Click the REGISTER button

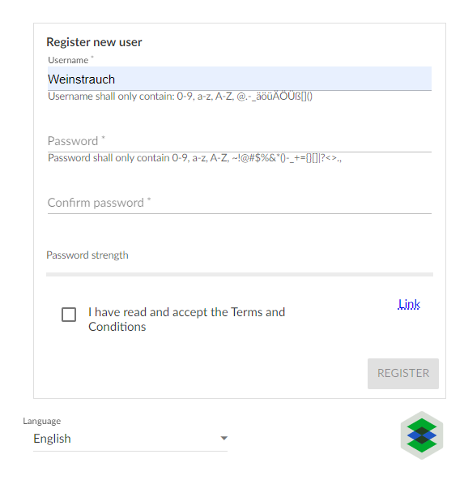click(x=403, y=374)
